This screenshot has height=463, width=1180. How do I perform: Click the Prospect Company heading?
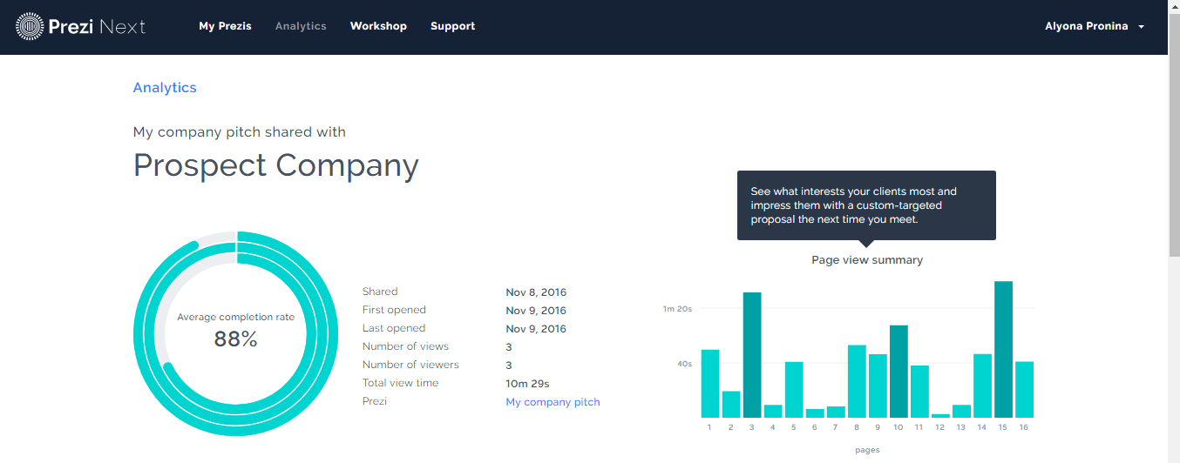pos(275,164)
